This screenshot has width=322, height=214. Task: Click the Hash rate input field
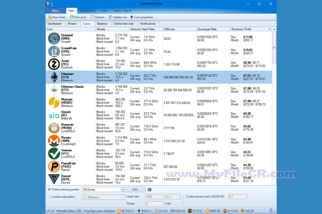click(x=154, y=197)
